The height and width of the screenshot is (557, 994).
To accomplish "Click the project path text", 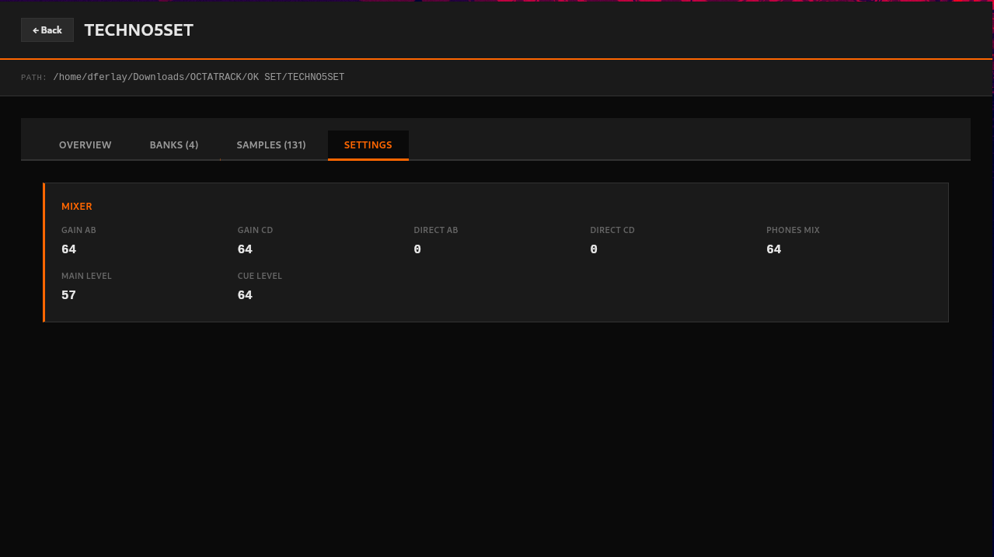I will 198,78.
